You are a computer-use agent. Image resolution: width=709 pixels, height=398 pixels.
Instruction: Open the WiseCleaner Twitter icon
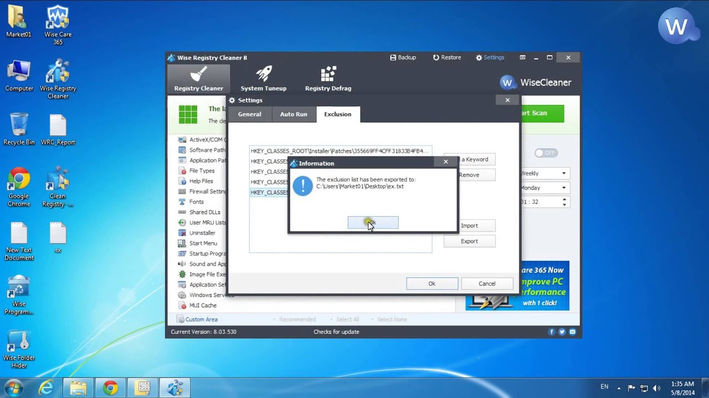[x=562, y=332]
